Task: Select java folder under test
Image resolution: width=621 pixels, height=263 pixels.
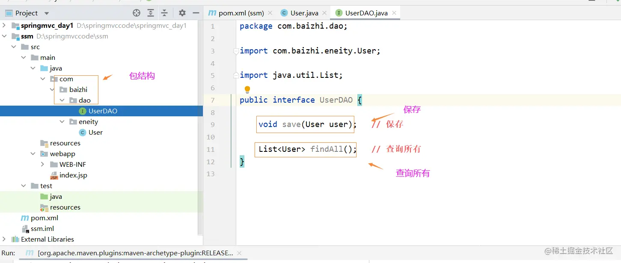Action: click(56, 197)
